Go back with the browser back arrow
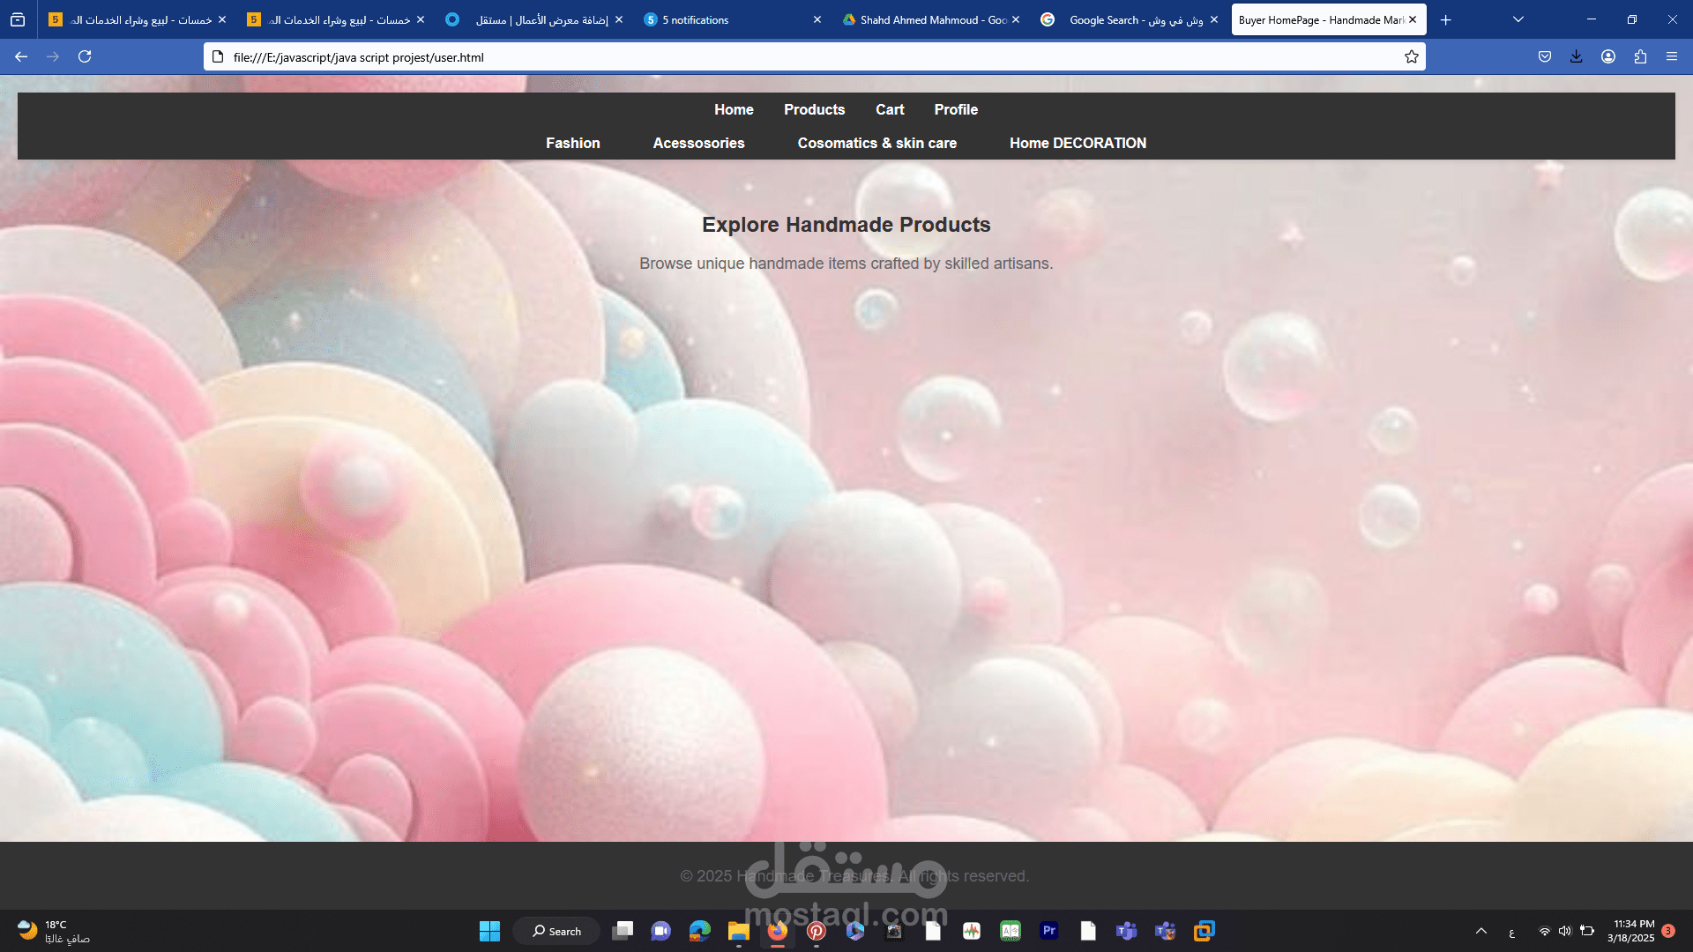Screen dimensions: 1693x952 tap(21, 56)
